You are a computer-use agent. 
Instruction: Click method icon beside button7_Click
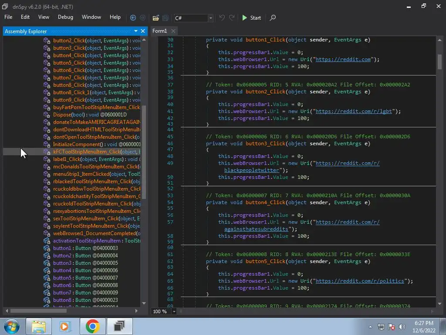[x=47, y=78]
